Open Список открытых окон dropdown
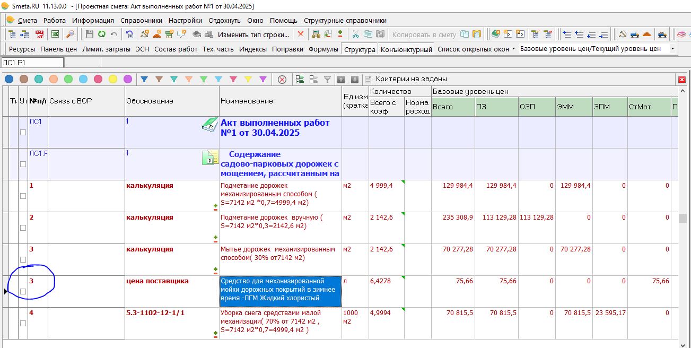Screen dimensions: 691x348 [x=476, y=49]
